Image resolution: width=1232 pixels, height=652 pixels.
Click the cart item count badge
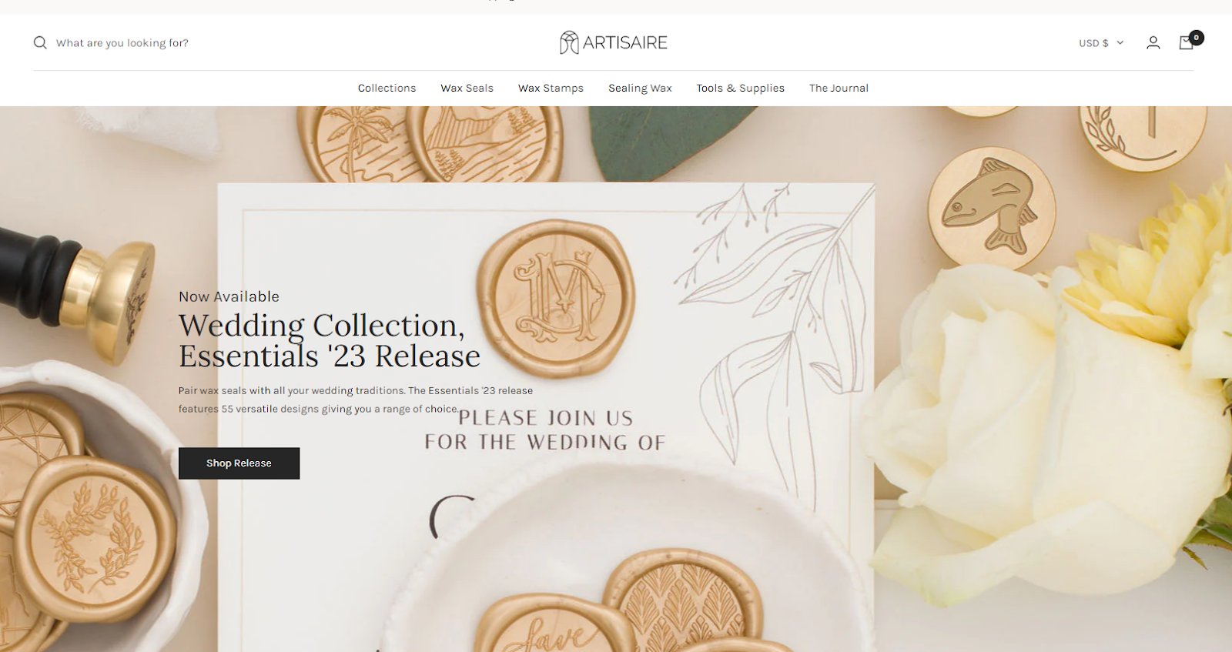click(x=1197, y=37)
